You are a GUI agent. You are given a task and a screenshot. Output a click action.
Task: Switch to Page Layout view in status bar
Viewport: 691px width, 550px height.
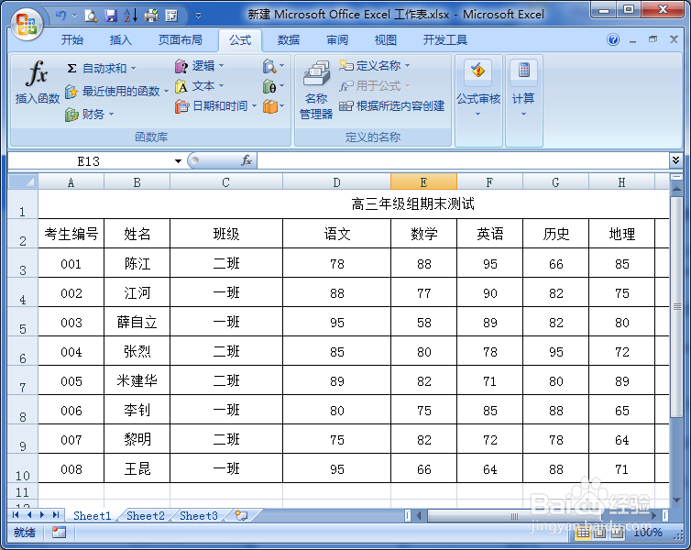coord(599,533)
